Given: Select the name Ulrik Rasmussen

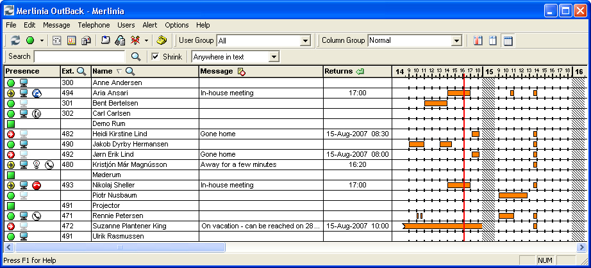Looking at the screenshot, I should [119, 237].
